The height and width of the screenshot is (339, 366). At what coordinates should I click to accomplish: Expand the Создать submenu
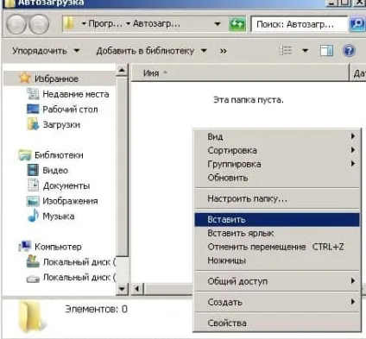[x=277, y=302]
